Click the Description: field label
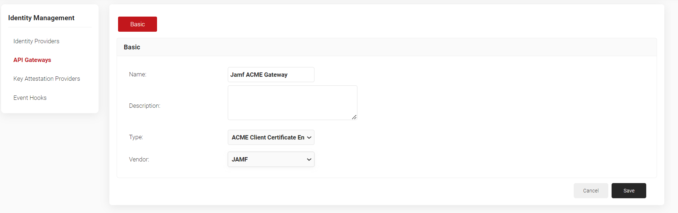The width and height of the screenshot is (678, 213). [x=144, y=106]
